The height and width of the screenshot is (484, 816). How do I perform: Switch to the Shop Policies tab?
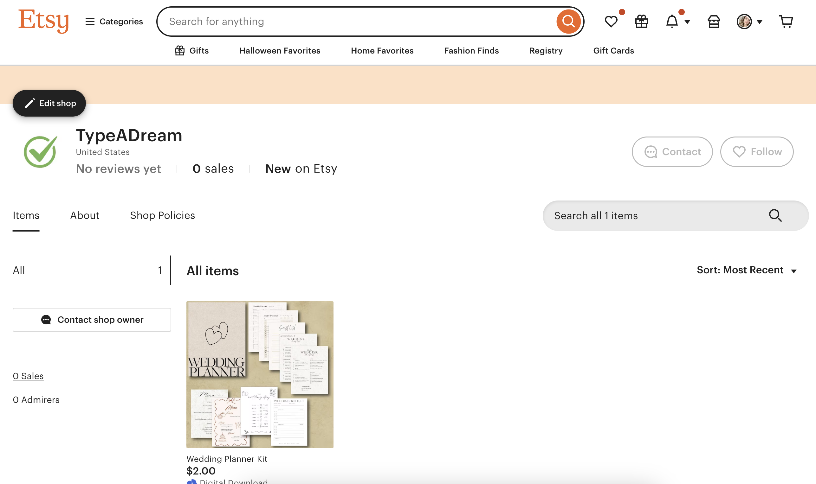point(162,215)
